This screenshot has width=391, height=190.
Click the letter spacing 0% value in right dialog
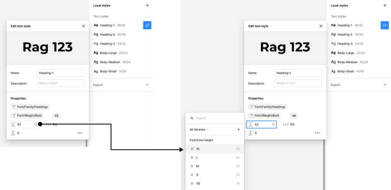[x=292, y=124]
